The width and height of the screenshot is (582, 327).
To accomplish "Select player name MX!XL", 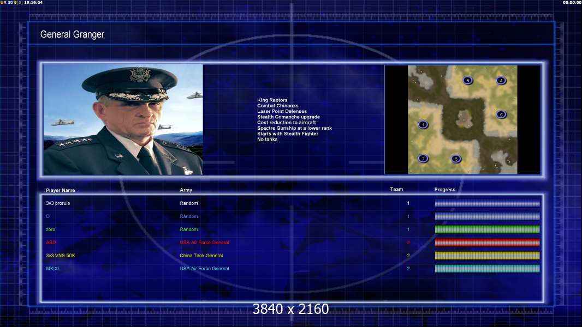I will 53,269.
